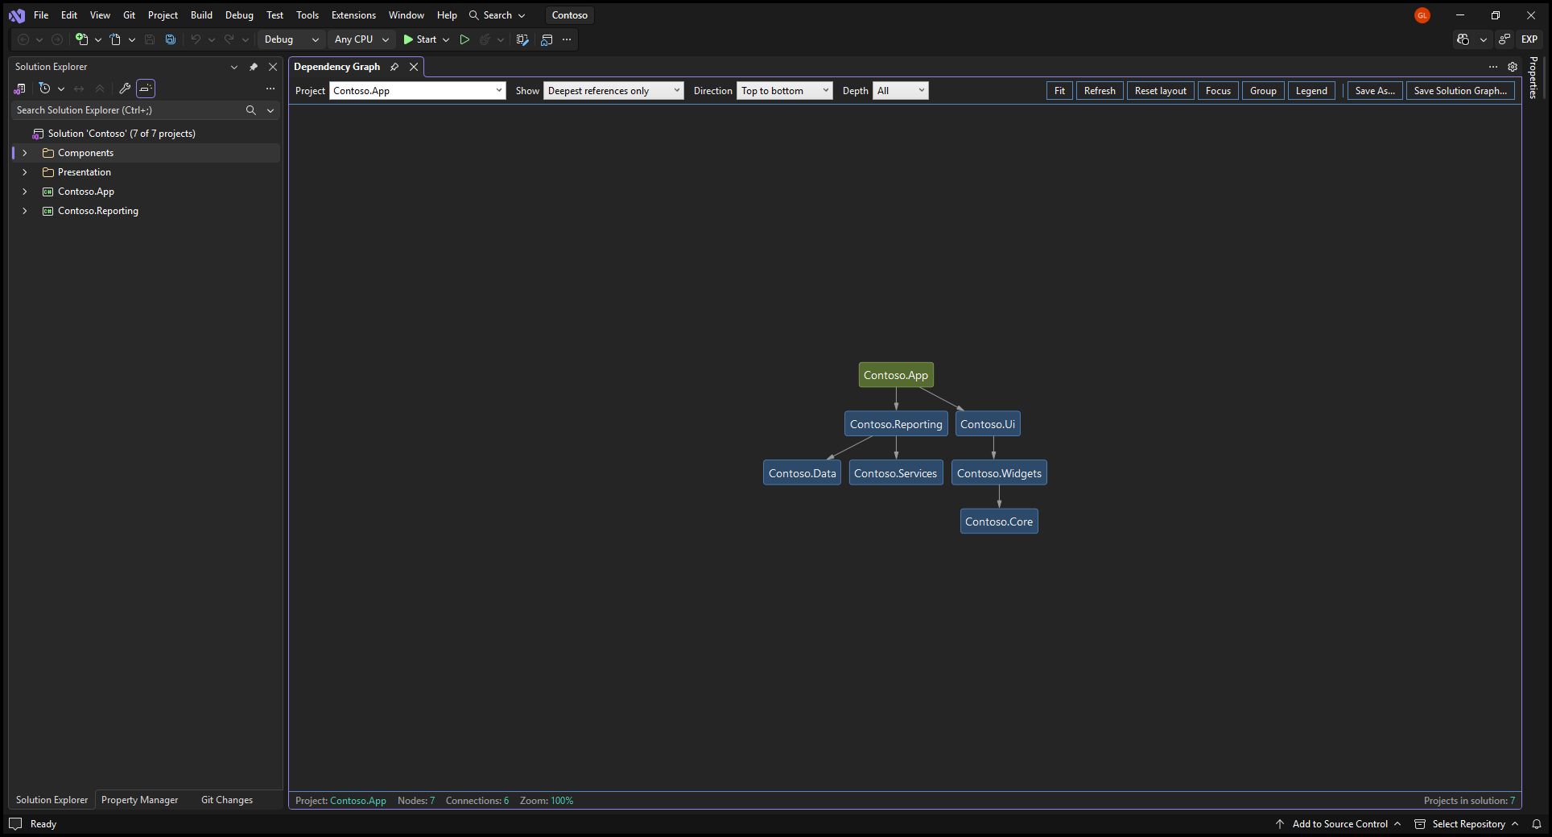Expand the Contoso.Reporting project tree node
The width and height of the screenshot is (1552, 837).
[x=25, y=211]
